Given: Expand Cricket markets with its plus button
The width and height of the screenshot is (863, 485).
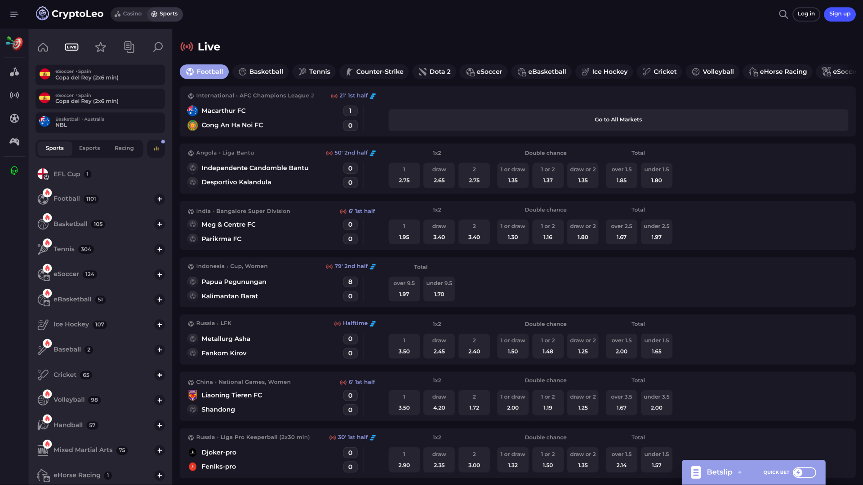Looking at the screenshot, I should point(160,375).
